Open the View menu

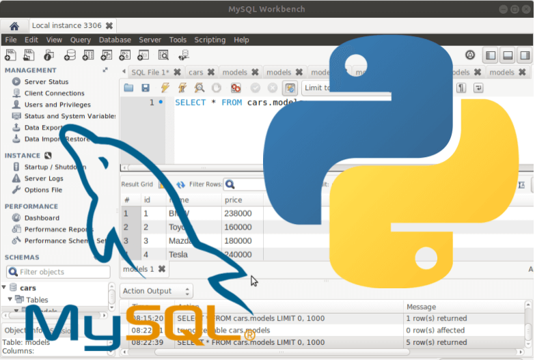[x=54, y=40]
